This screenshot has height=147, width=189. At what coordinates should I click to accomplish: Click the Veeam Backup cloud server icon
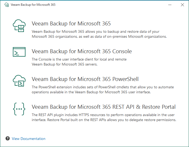click(x=19, y=26)
